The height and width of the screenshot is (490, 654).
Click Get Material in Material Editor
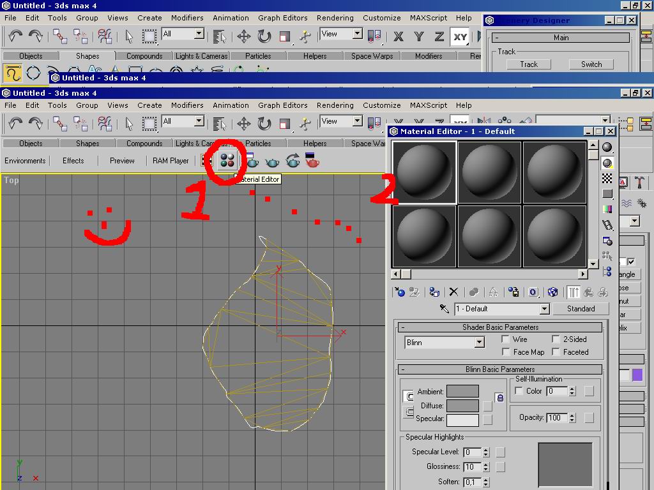tap(400, 292)
